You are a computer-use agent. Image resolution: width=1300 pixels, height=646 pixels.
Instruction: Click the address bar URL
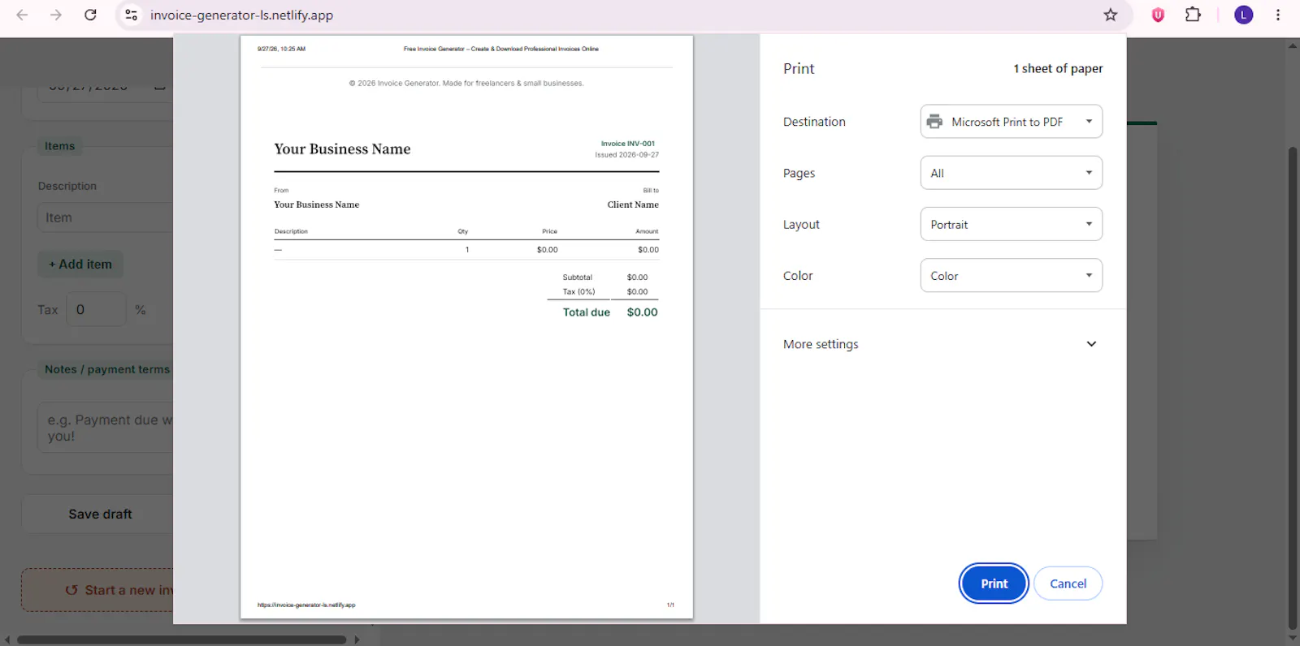click(241, 15)
